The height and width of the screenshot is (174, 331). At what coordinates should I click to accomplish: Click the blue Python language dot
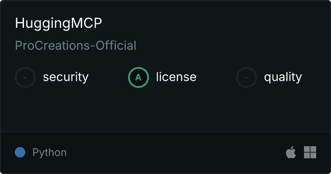click(x=20, y=152)
